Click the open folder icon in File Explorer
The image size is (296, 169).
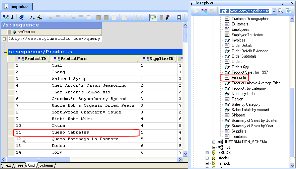(196, 11)
